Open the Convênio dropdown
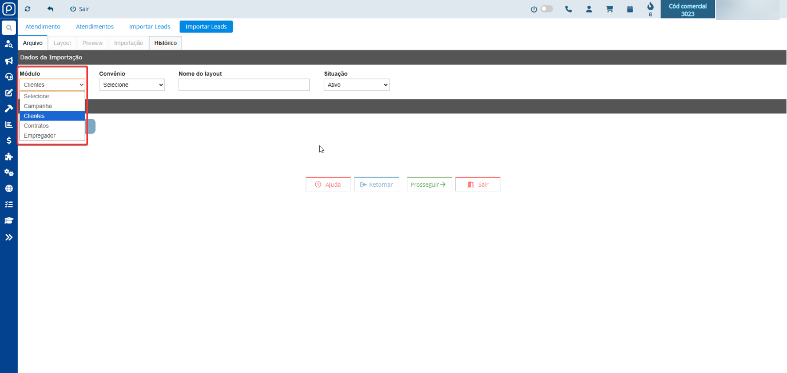This screenshot has width=787, height=373. click(x=132, y=85)
